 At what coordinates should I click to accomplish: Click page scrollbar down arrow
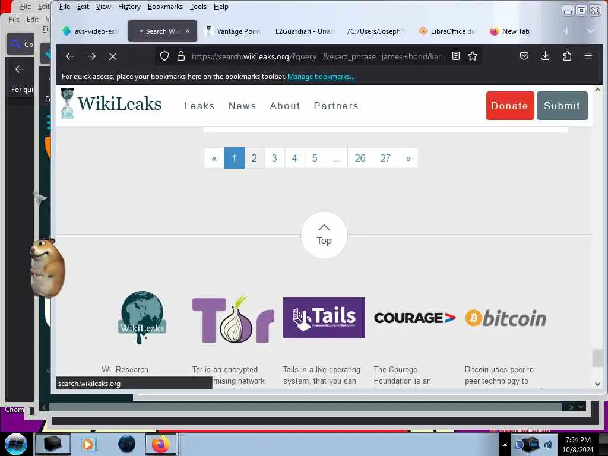pyautogui.click(x=597, y=384)
